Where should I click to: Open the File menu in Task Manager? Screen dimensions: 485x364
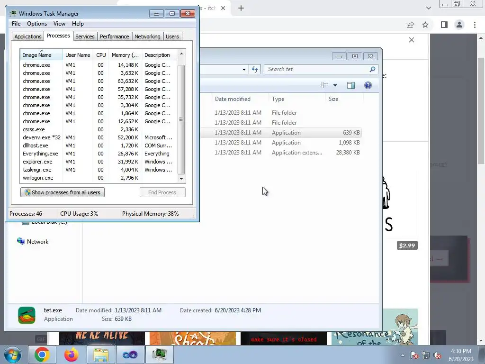[x=16, y=24]
